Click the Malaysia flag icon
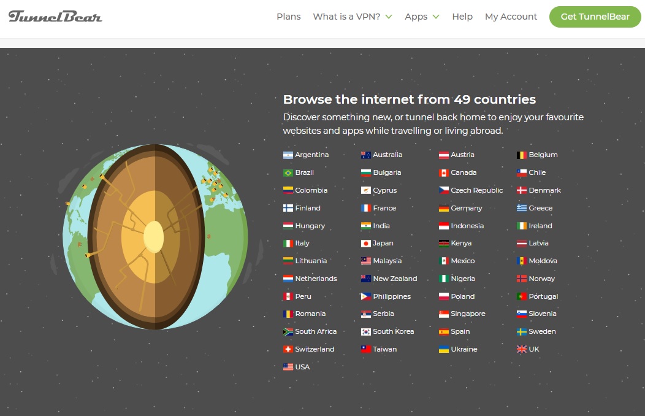645x416 pixels. (365, 261)
